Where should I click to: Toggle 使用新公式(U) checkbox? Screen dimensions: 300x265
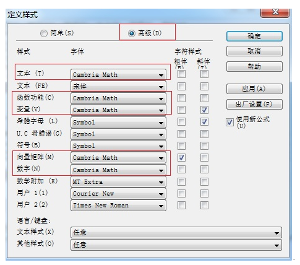229,123
